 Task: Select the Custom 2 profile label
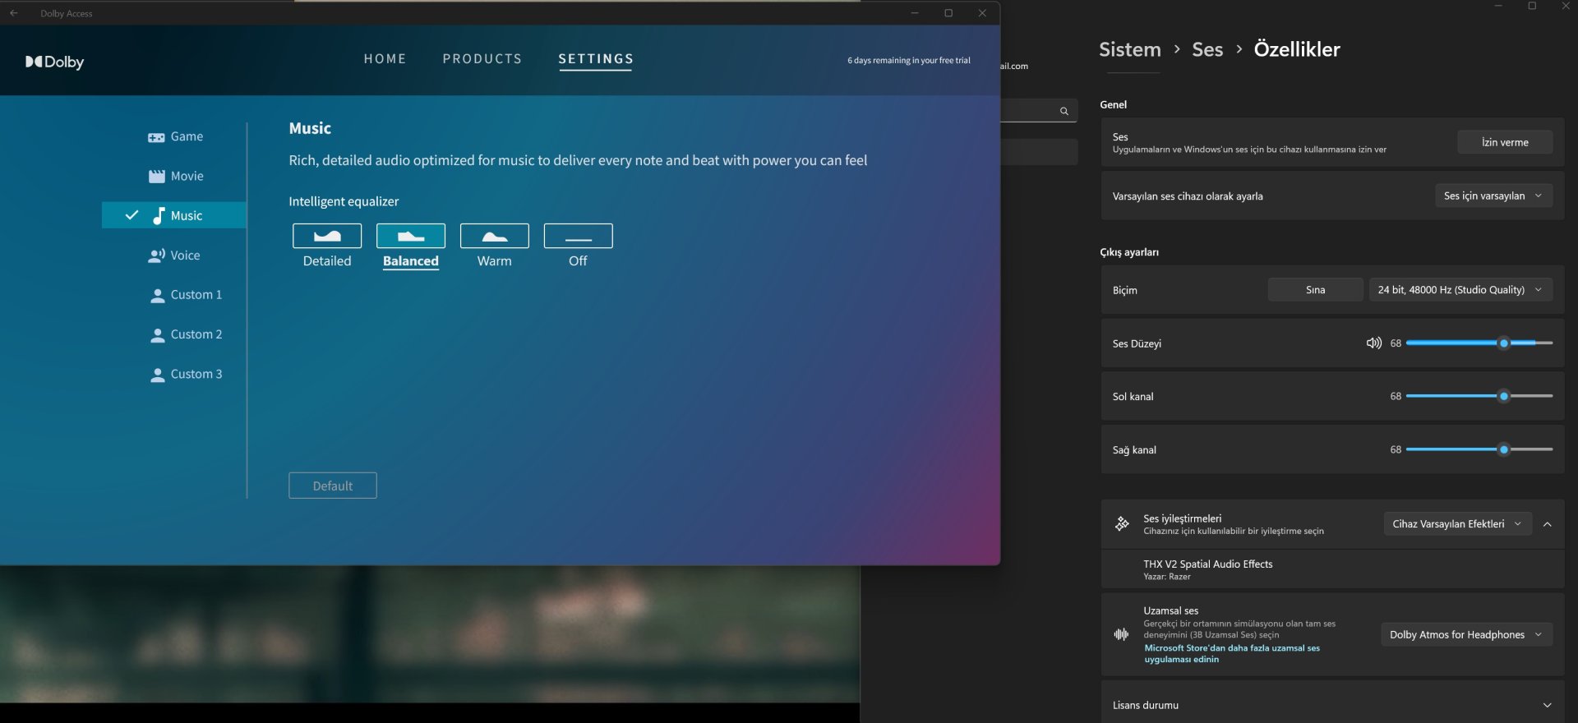pyautogui.click(x=196, y=334)
